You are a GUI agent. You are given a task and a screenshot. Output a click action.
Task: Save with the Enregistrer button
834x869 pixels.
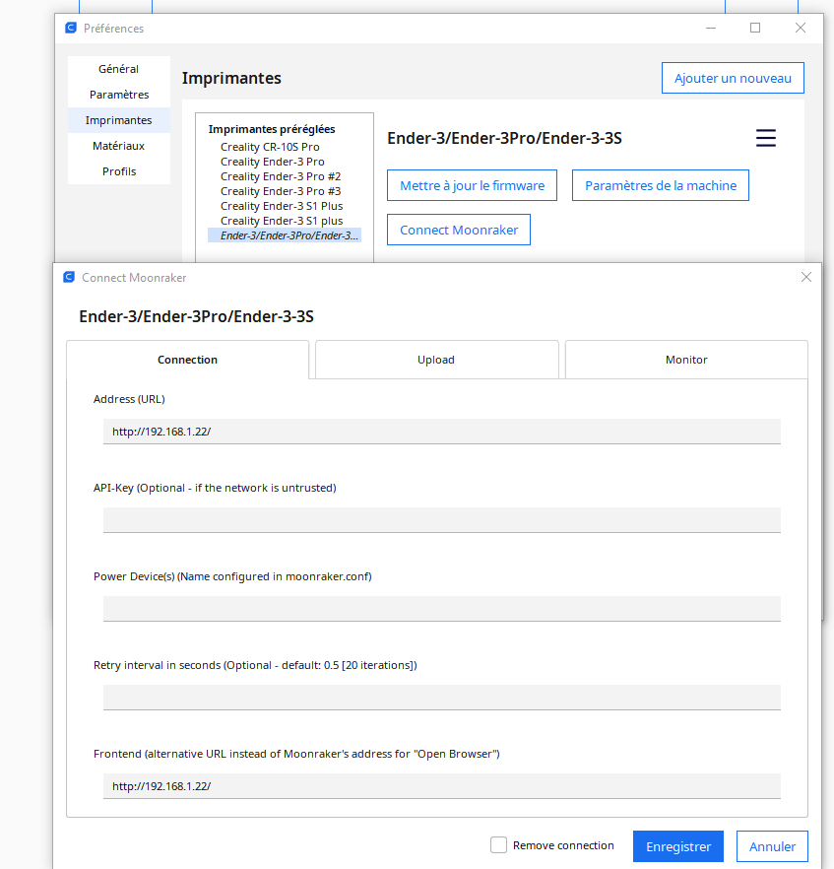678,846
